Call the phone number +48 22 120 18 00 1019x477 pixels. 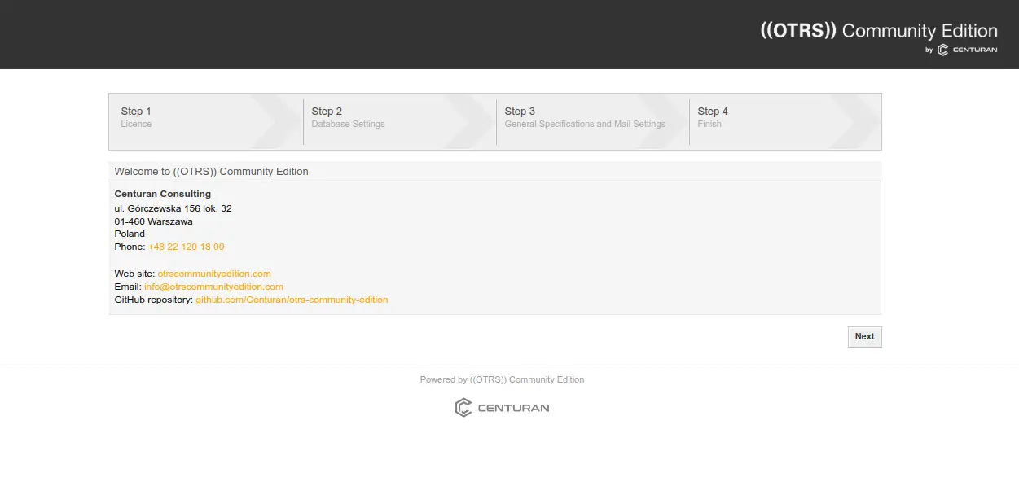[x=187, y=247]
